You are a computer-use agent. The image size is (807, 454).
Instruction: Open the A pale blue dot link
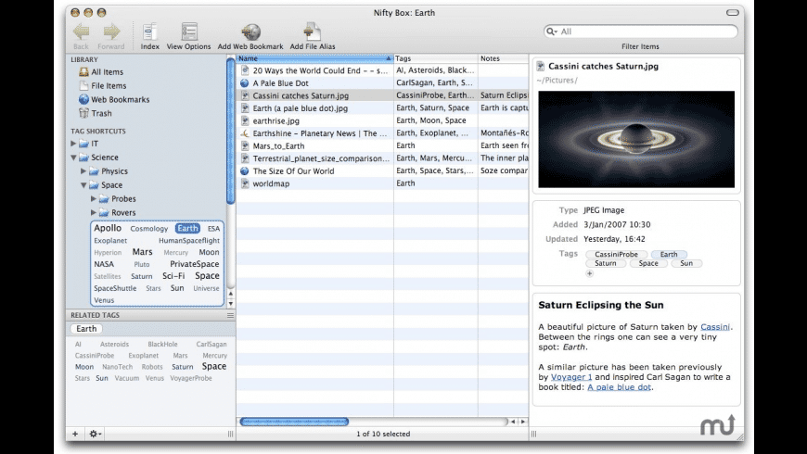click(619, 387)
